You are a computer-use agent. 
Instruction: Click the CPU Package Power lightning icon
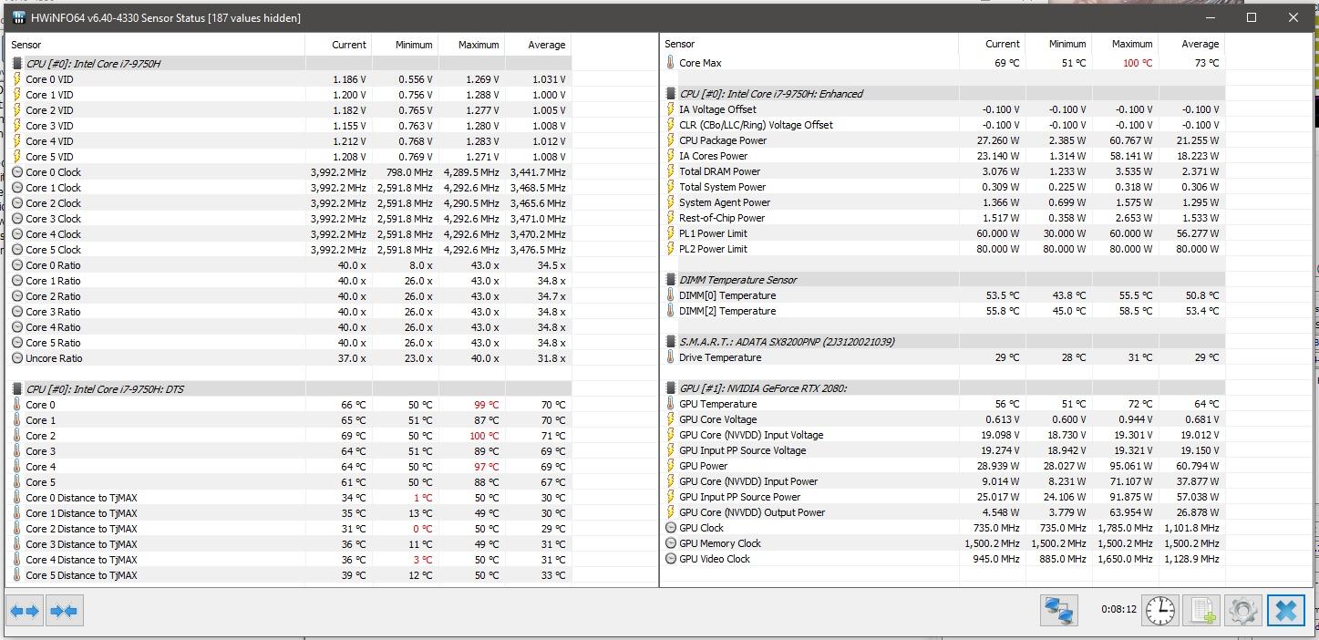[670, 140]
